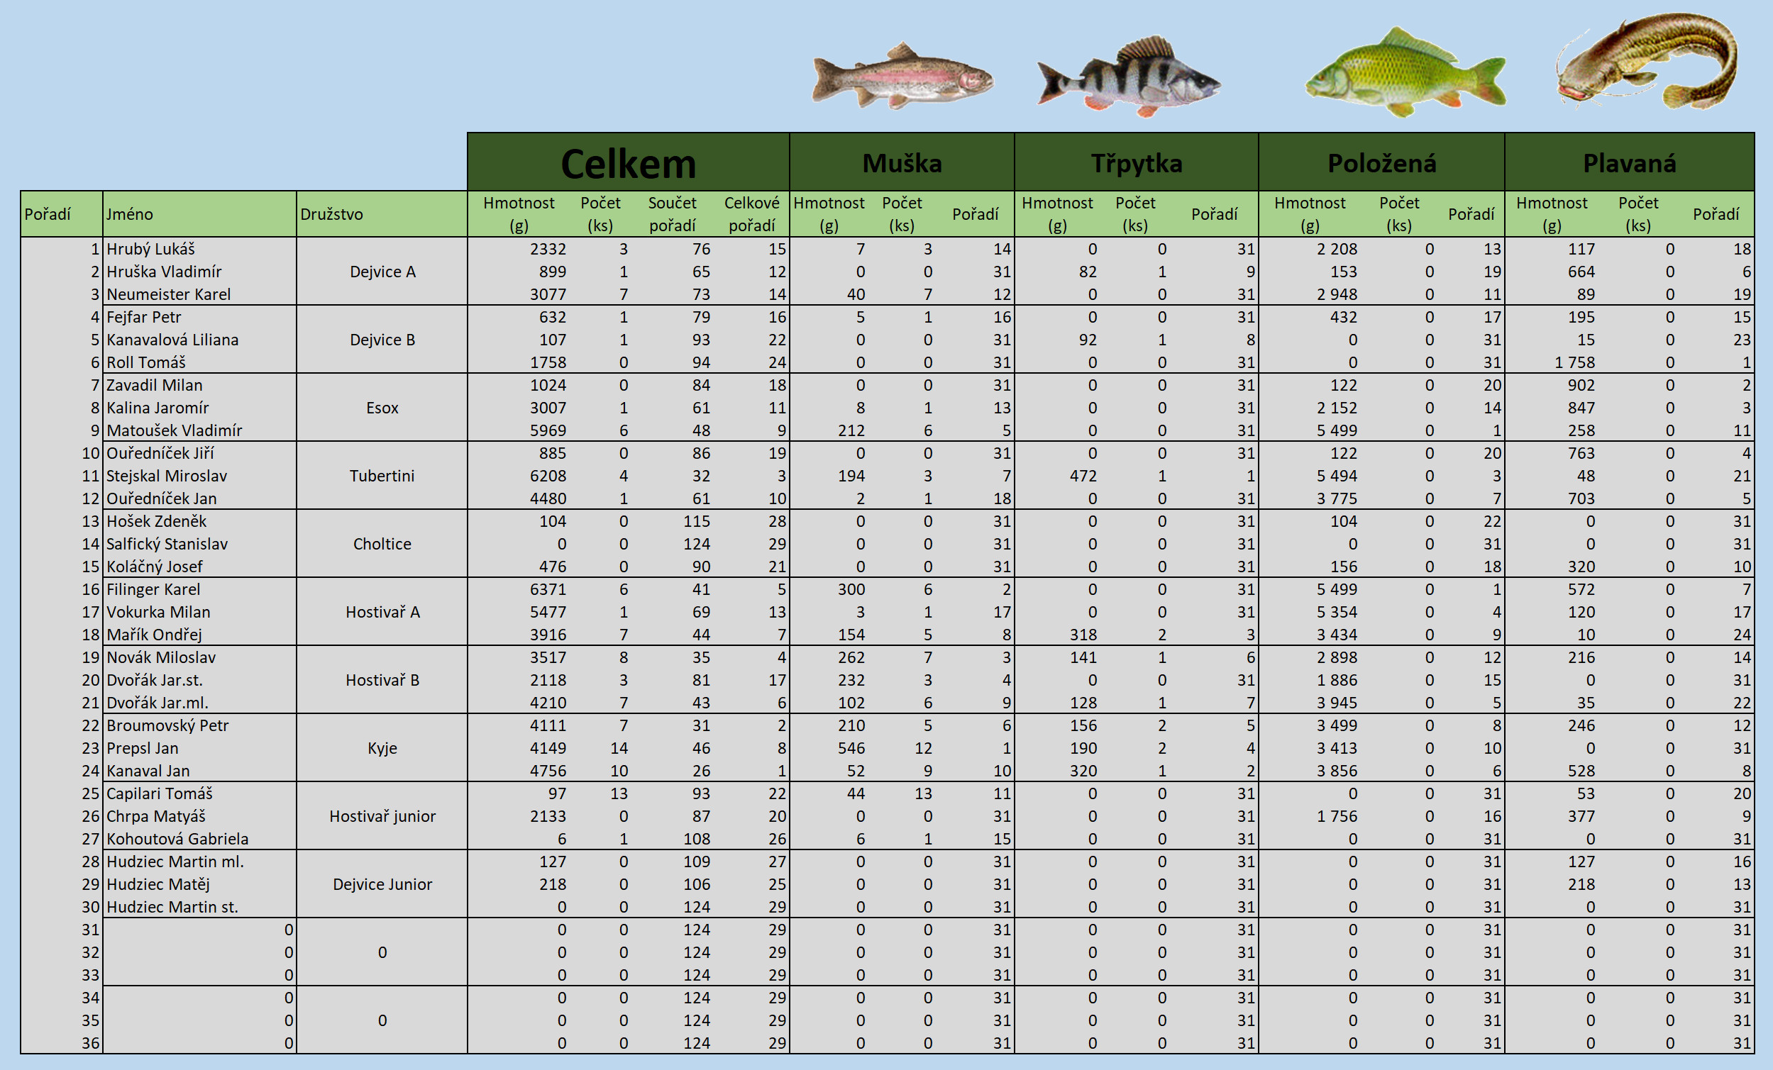1773x1070 pixels.
Task: Select Třpytka weight 472 for Stejskal Miroslav
Action: (1083, 476)
